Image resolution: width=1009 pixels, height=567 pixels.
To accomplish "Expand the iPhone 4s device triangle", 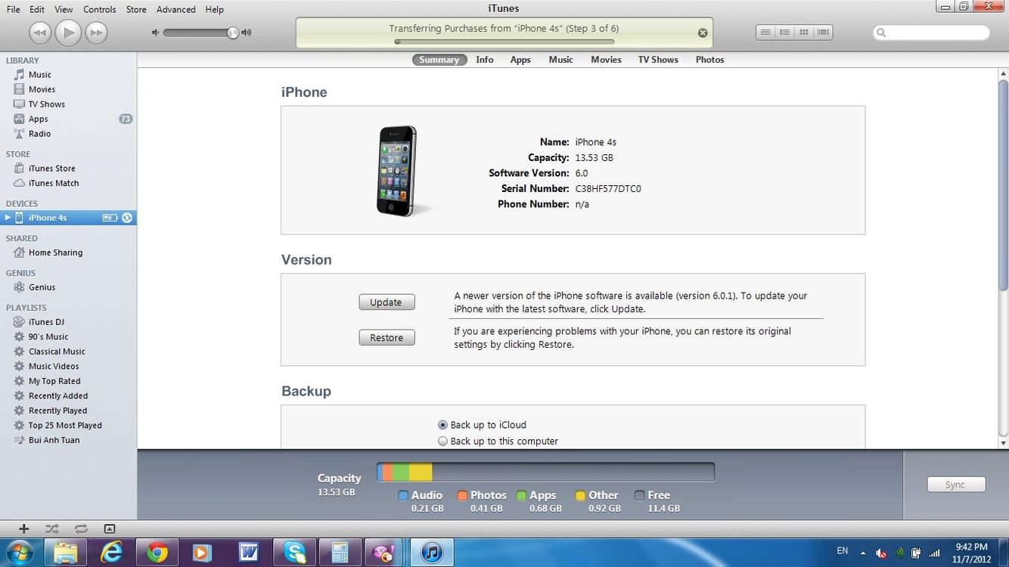I will click(7, 218).
